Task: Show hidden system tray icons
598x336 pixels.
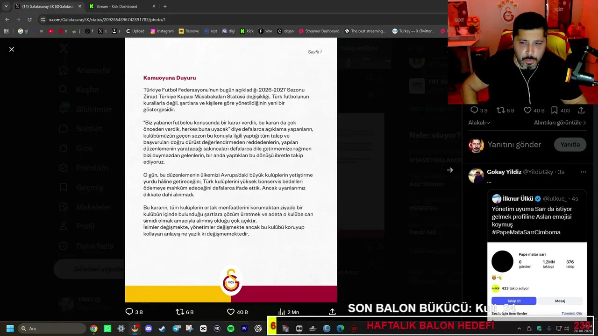Action: tap(519, 329)
